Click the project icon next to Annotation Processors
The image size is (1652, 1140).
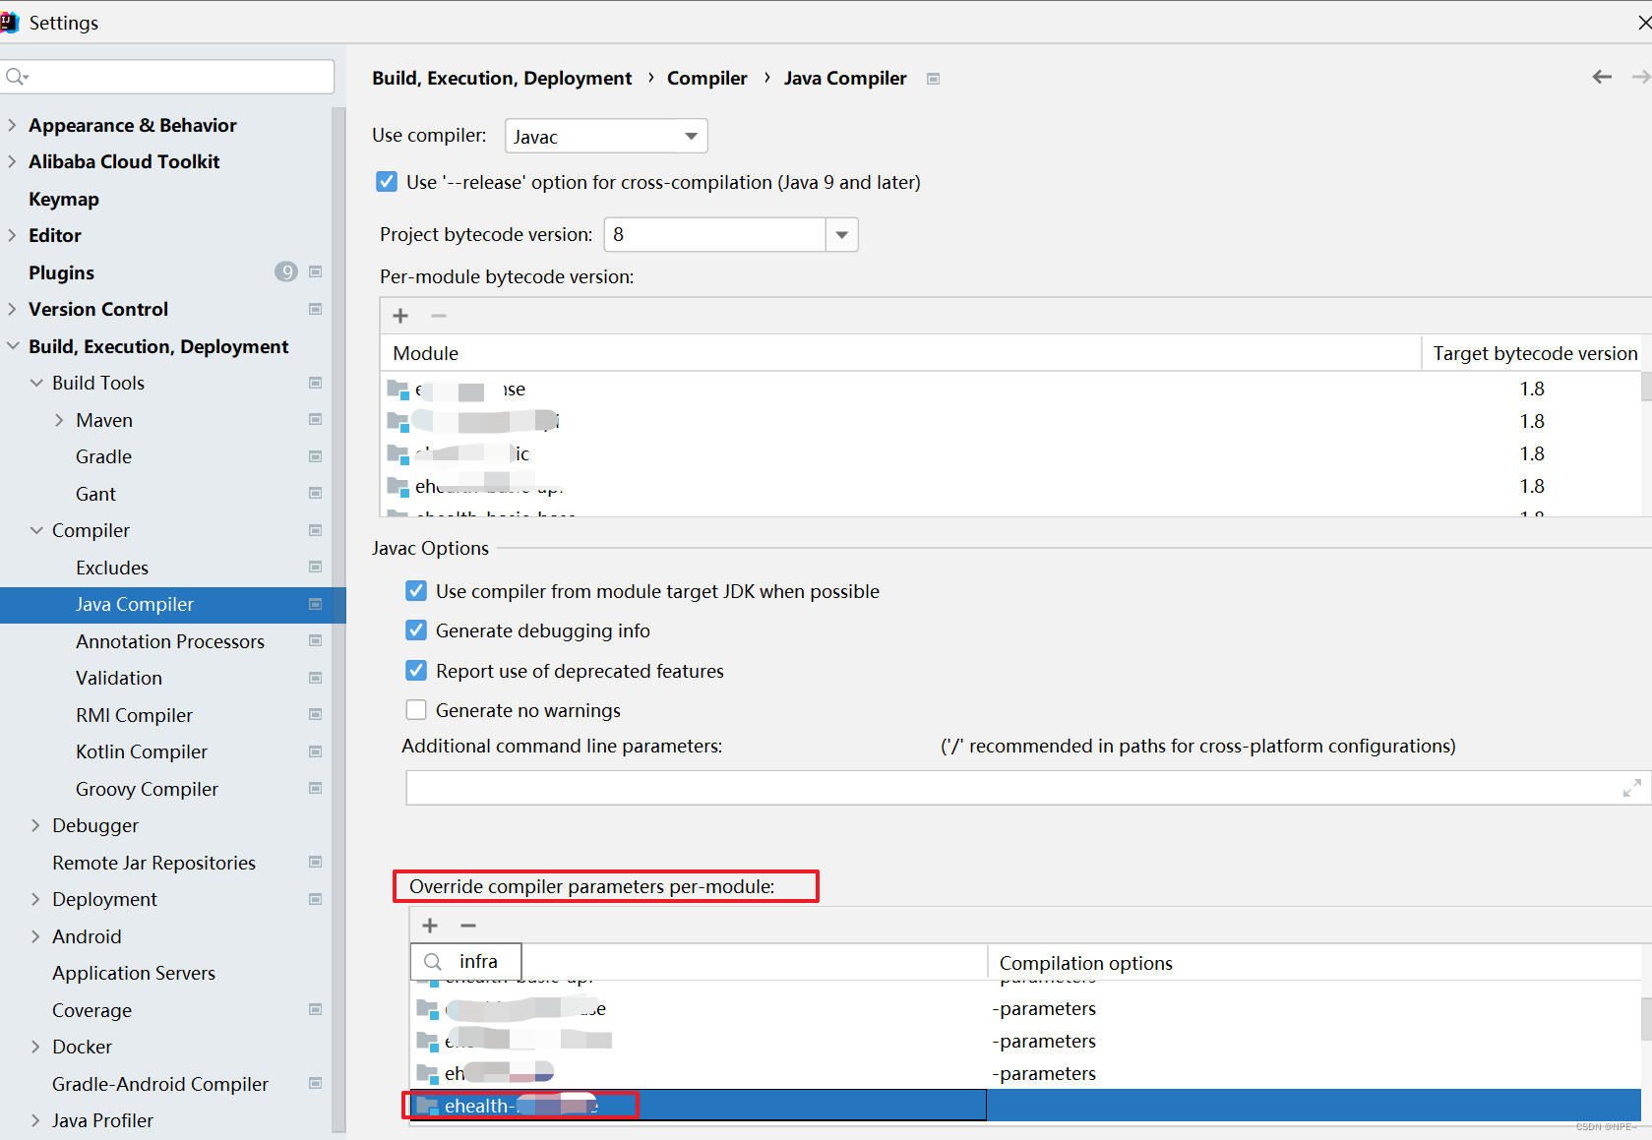point(316,640)
